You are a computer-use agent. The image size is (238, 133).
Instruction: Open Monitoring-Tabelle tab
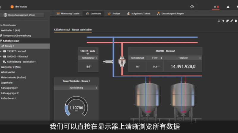pyautogui.click(x=68, y=14)
